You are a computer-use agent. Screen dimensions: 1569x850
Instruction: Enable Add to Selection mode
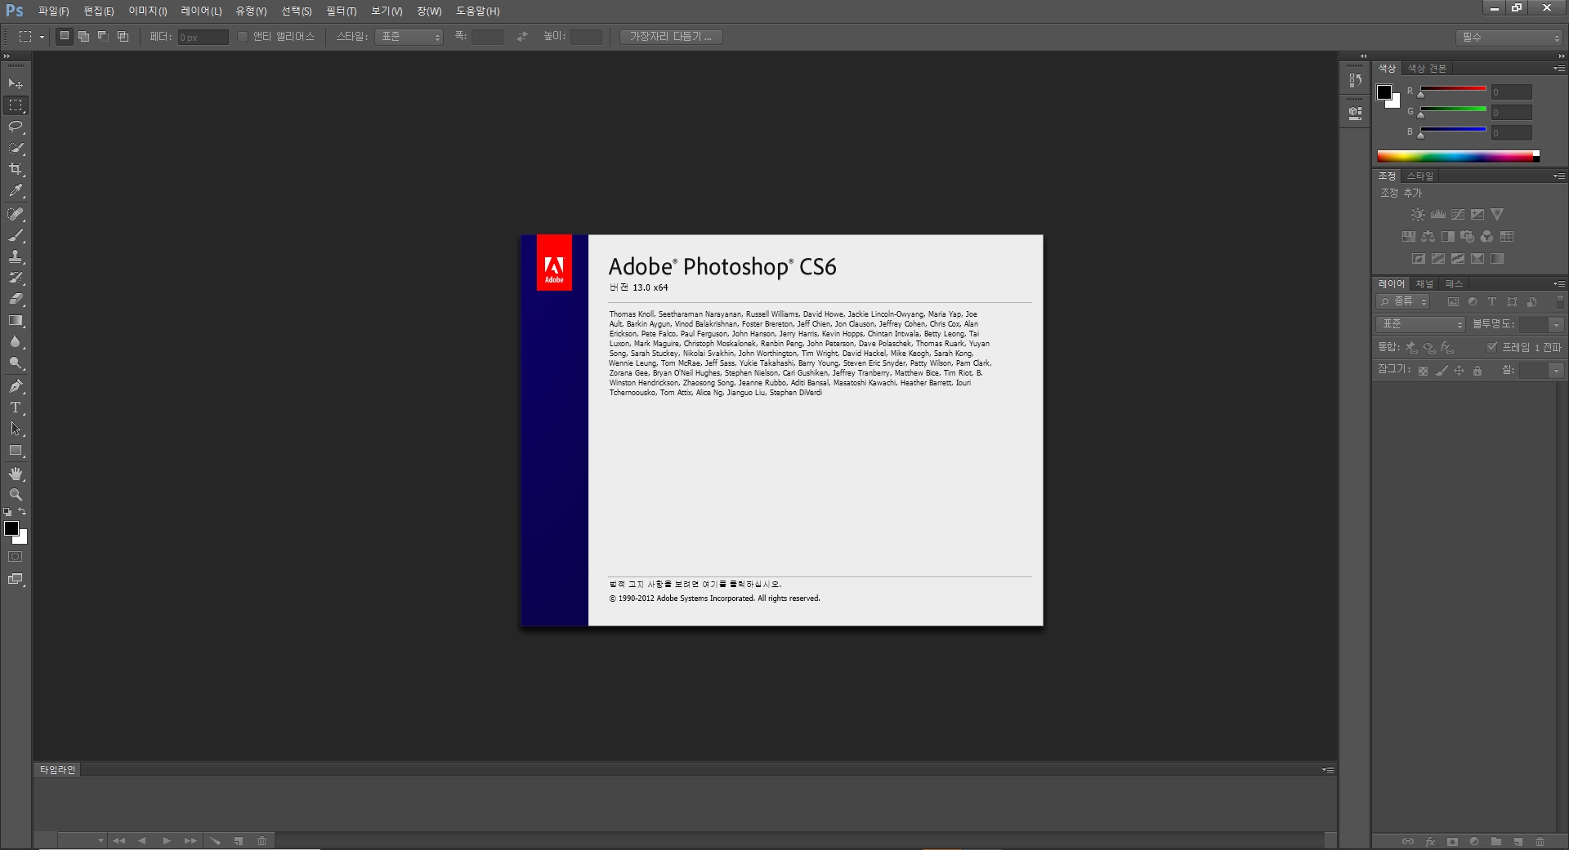[83, 37]
